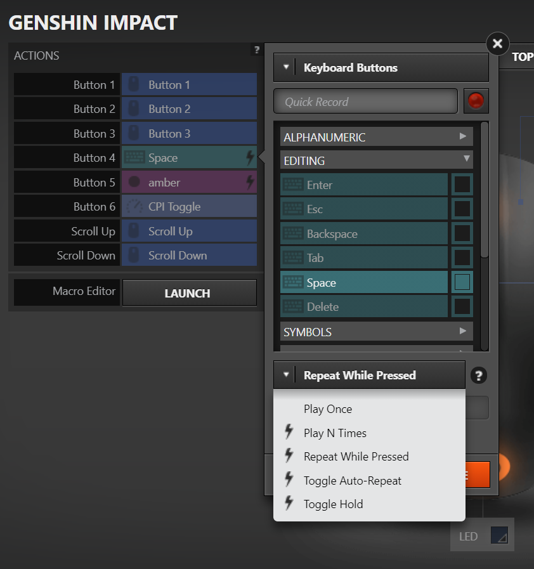This screenshot has width=534, height=569.
Task: Tick the checkbox beside Enter key
Action: [x=462, y=185]
